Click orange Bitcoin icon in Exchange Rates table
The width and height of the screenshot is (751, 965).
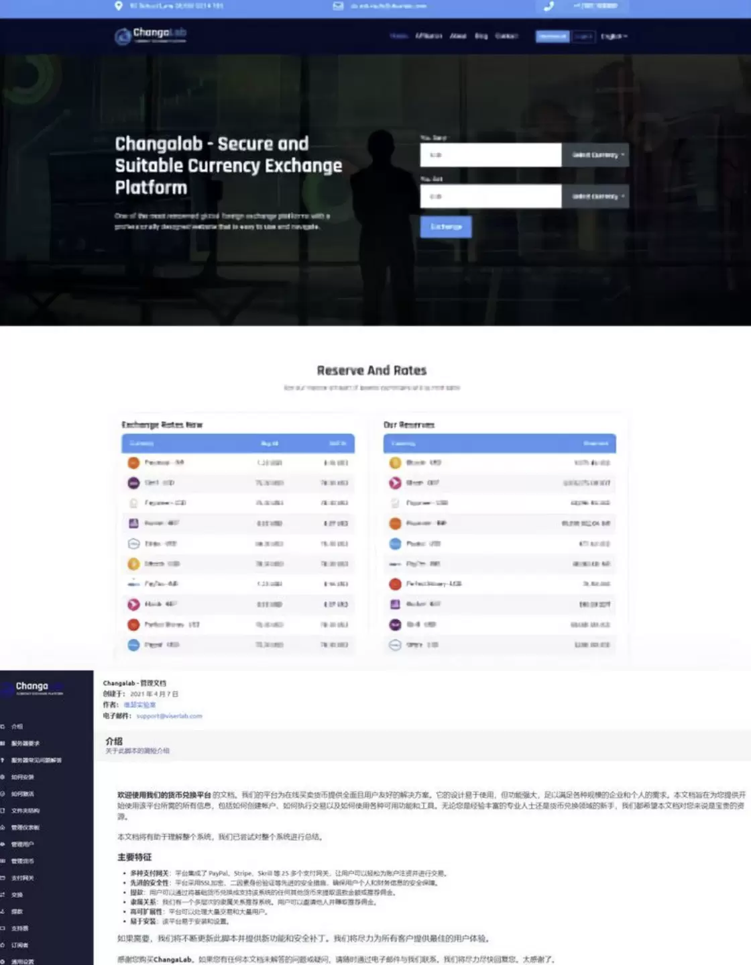point(133,564)
